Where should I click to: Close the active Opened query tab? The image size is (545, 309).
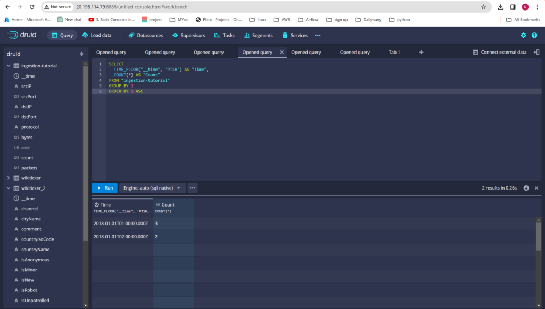282,52
